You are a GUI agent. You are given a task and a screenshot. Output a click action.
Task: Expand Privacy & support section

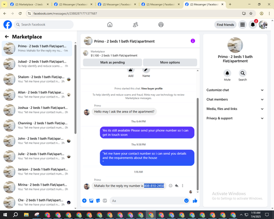235,118
